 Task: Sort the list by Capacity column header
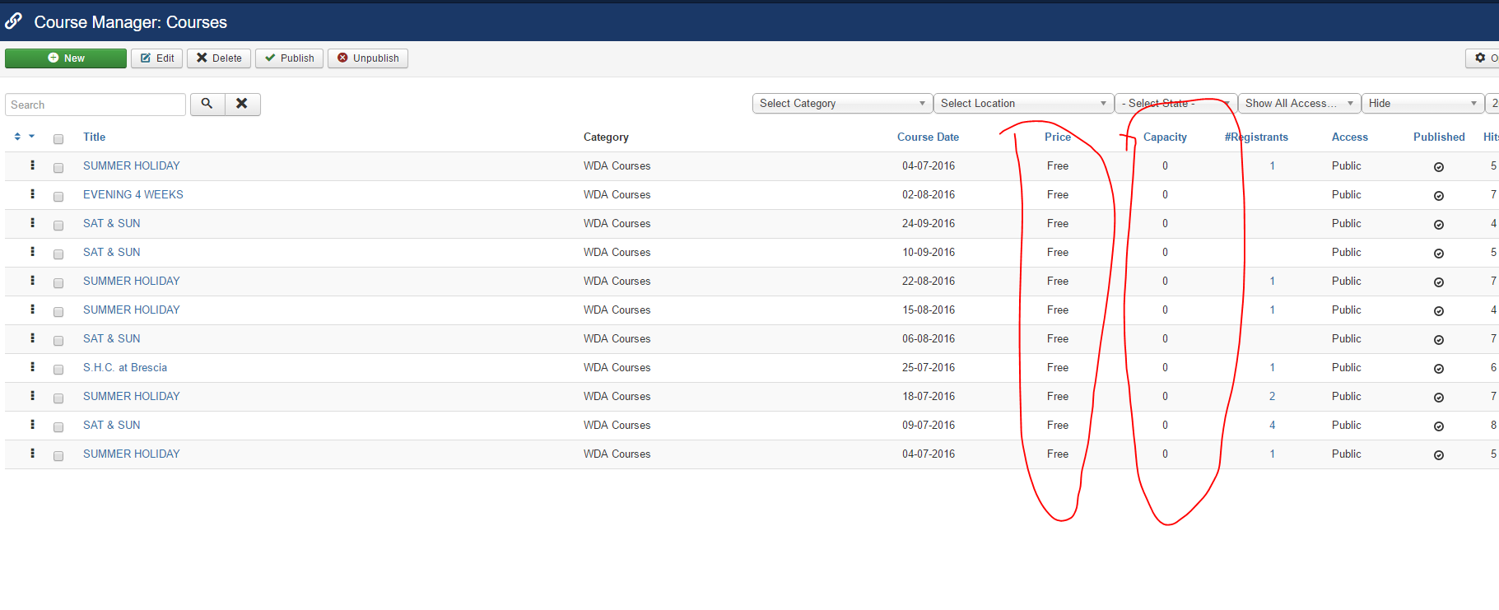click(1165, 137)
